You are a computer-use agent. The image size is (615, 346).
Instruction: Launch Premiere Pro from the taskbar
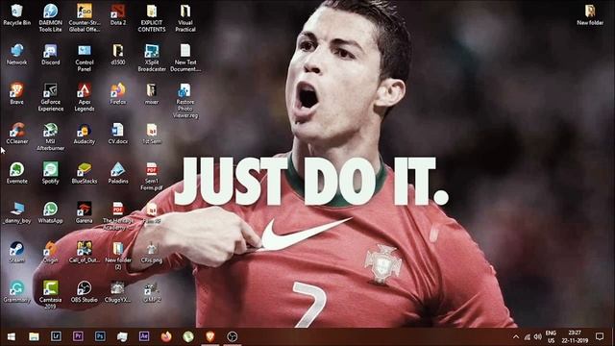point(78,337)
